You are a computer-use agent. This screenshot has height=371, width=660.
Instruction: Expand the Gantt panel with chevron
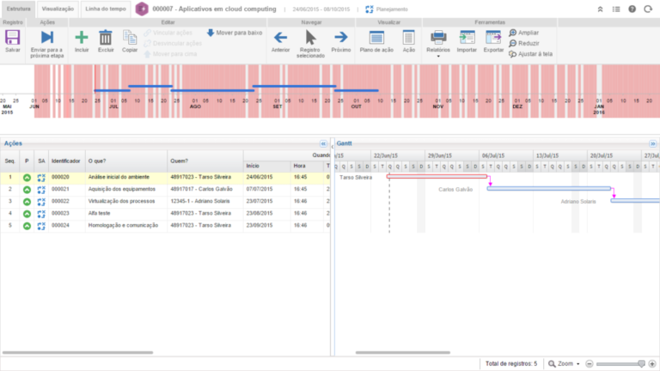[x=653, y=143]
